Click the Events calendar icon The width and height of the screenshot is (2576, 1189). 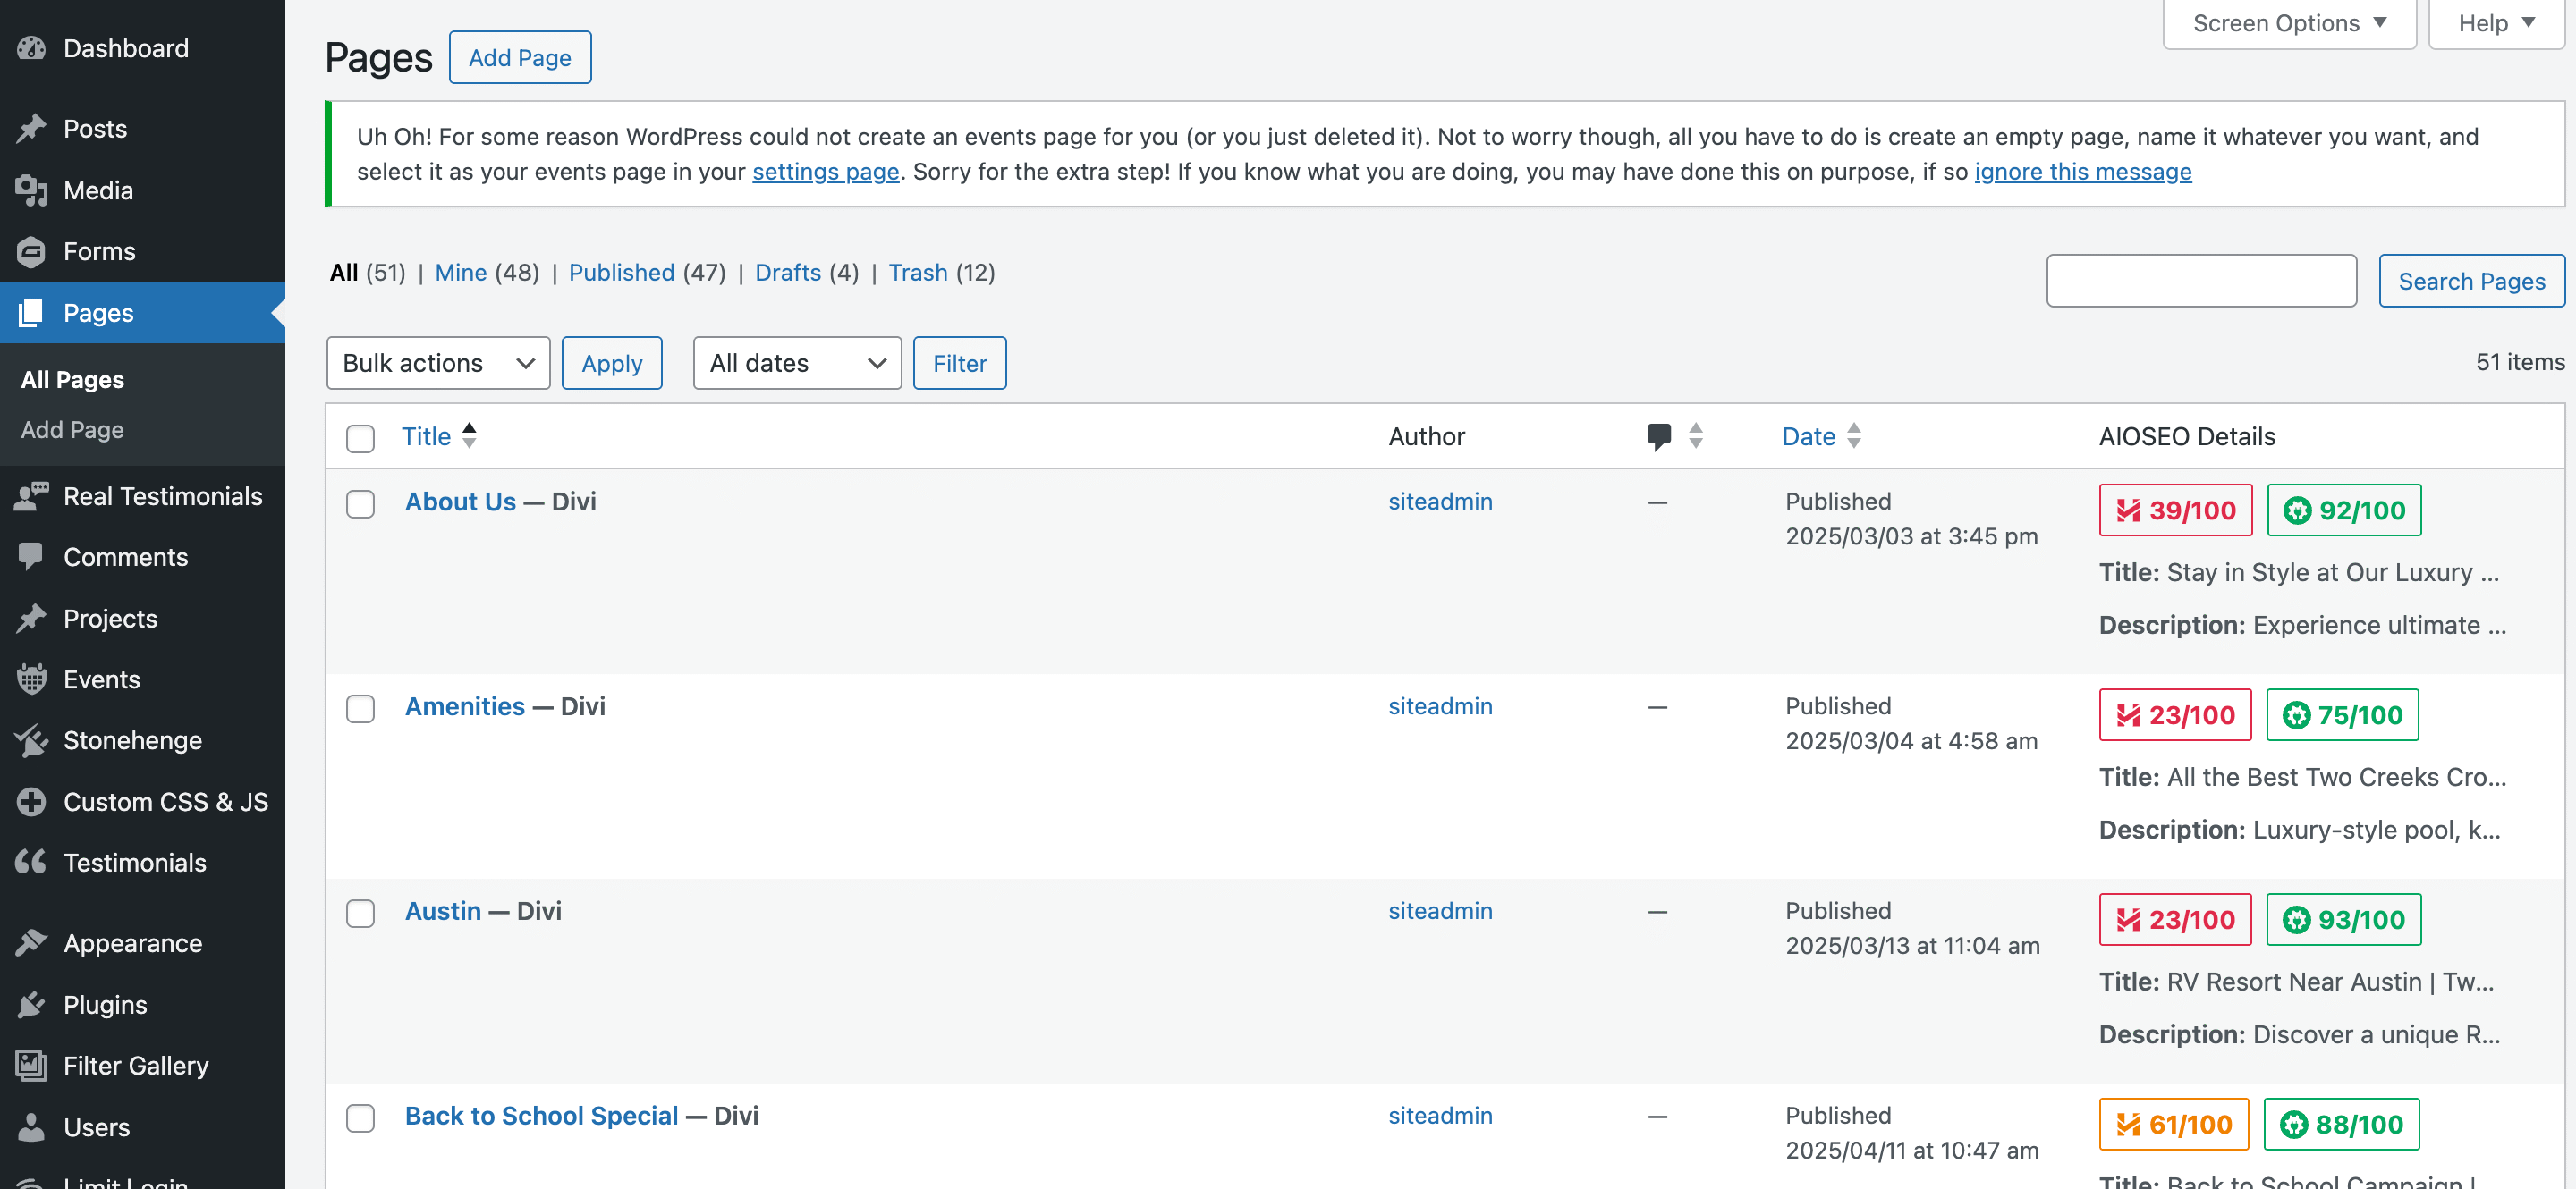click(31, 679)
